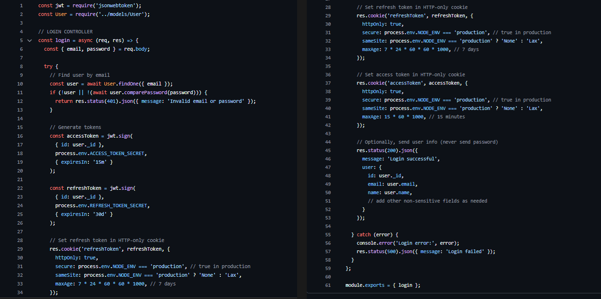Select the 'accessToken' cookie name string
Image resolution: width=601 pixels, height=299 pixels.
407,83
